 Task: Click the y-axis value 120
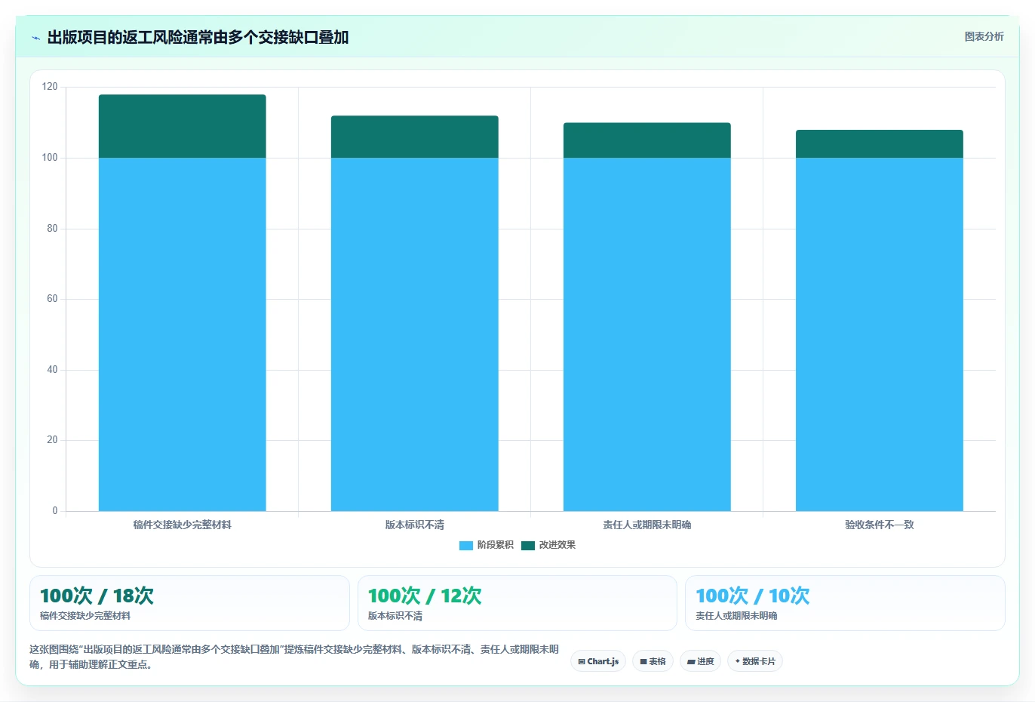[50, 87]
